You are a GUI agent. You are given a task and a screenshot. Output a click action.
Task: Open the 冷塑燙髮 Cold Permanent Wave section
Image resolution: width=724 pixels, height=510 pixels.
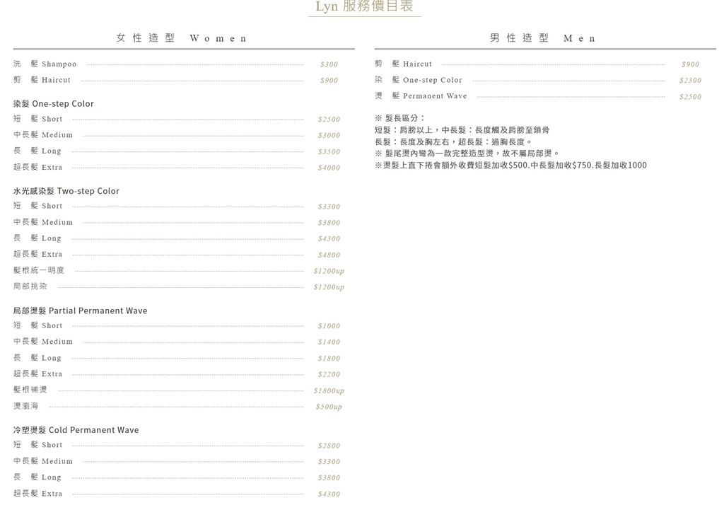(74, 429)
